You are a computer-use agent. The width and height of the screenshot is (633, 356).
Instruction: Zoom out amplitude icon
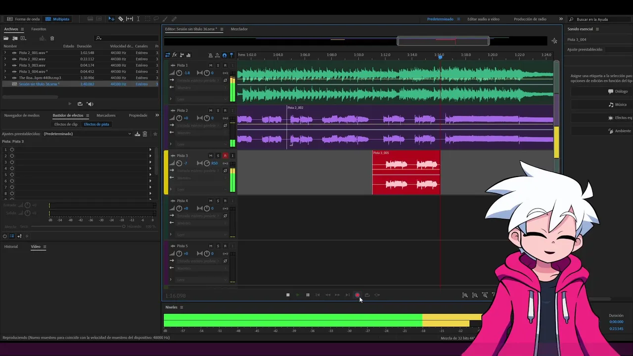click(475, 295)
